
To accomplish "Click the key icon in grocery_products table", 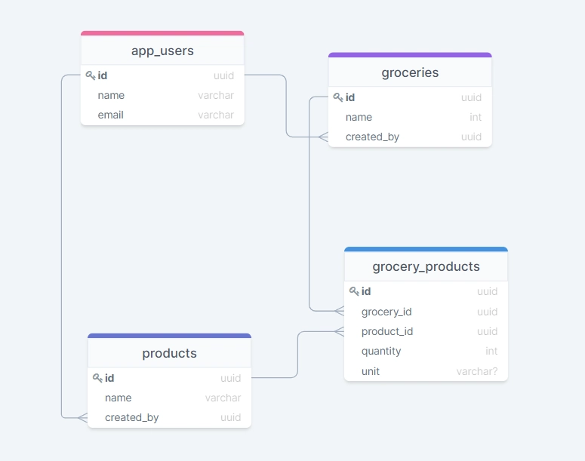I will tap(354, 291).
